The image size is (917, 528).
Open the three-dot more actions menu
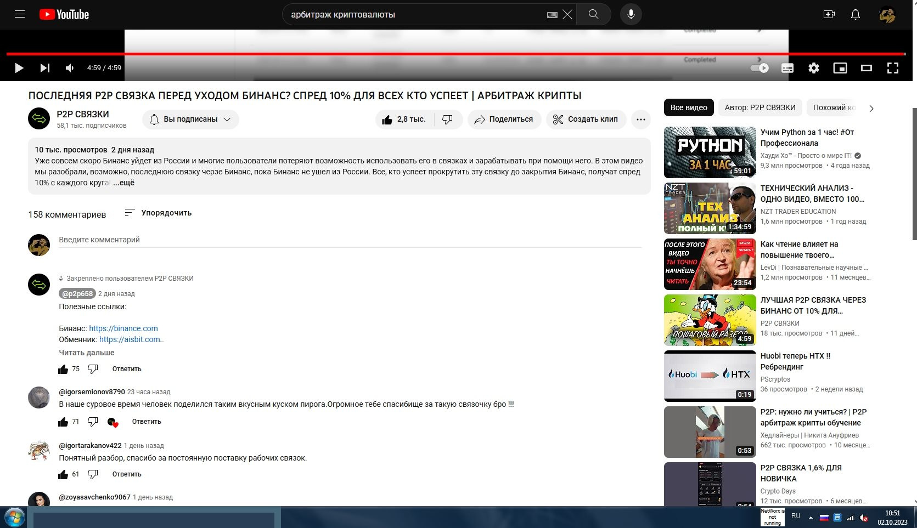(x=641, y=120)
